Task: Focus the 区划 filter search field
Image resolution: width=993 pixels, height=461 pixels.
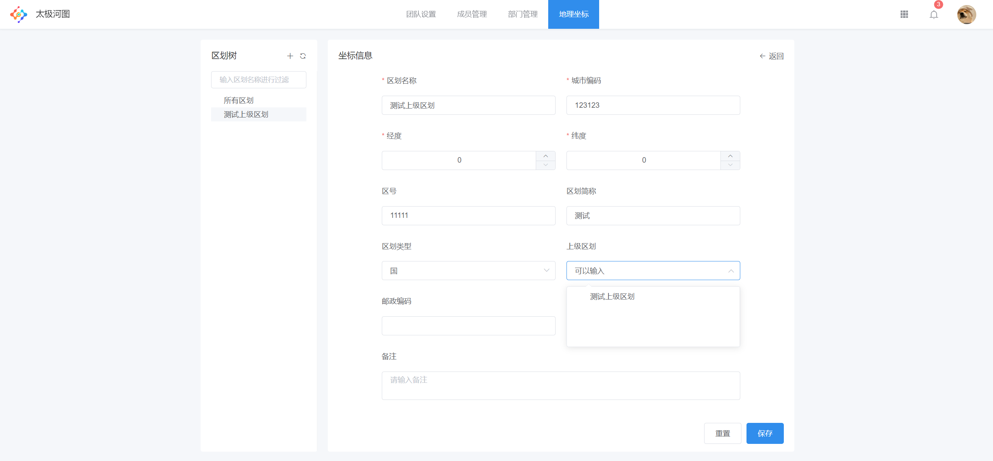Action: 259,80
